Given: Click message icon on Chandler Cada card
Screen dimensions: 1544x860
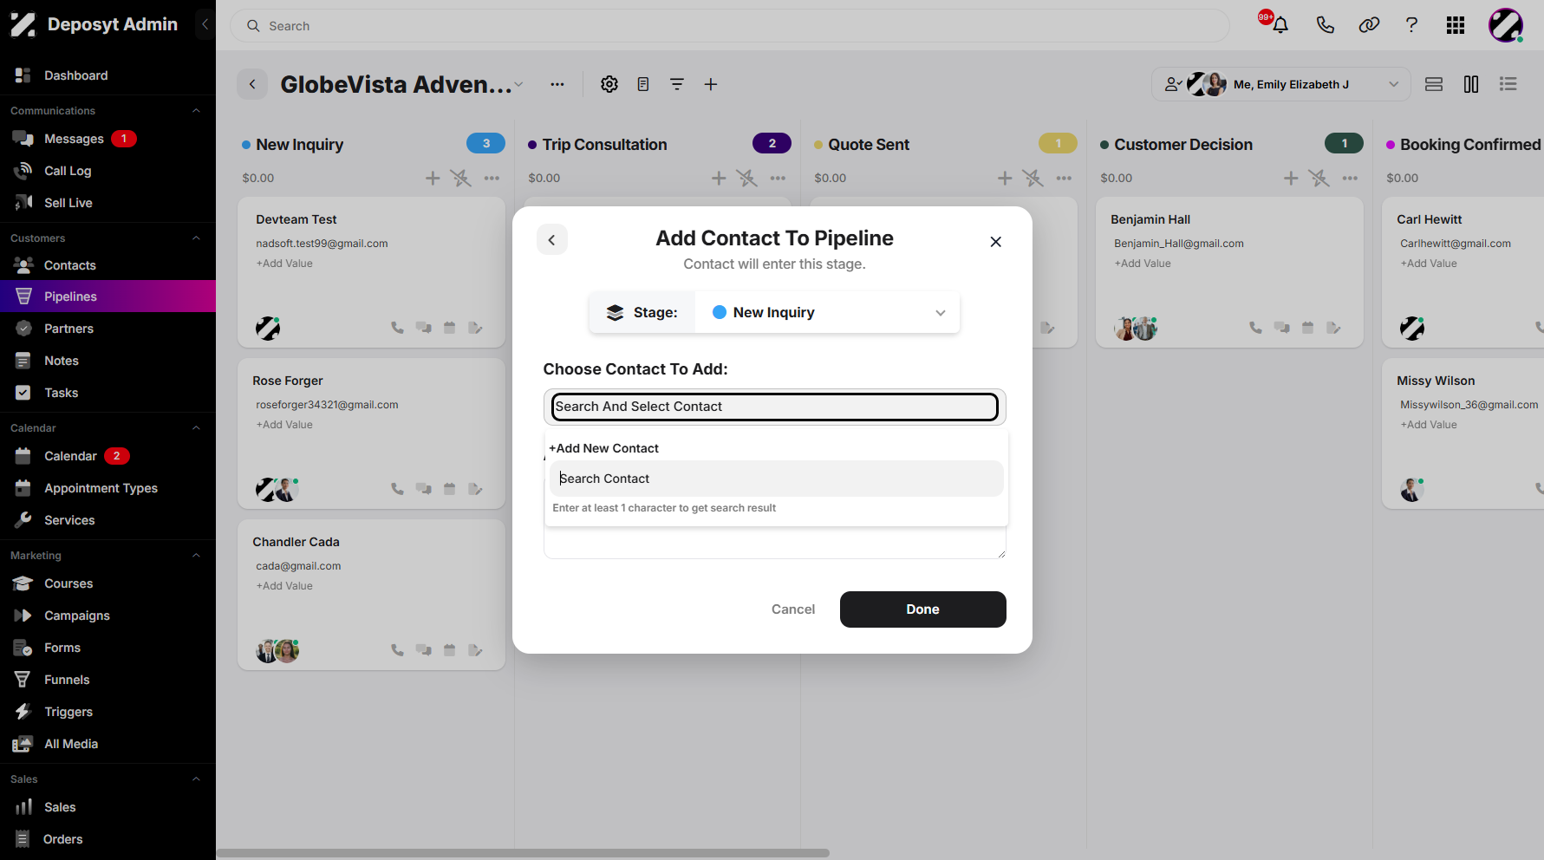Looking at the screenshot, I should pos(423,650).
